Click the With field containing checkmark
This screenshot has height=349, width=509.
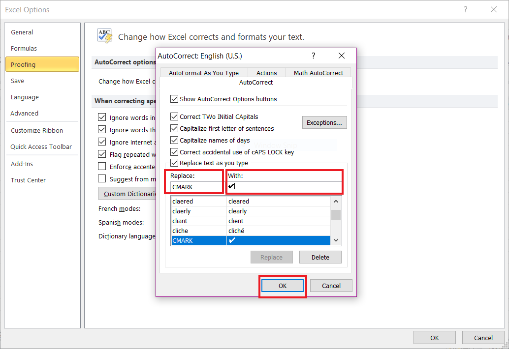pyautogui.click(x=284, y=187)
